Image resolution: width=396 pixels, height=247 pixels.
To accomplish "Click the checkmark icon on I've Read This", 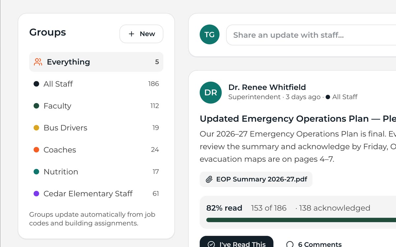I will click(211, 244).
